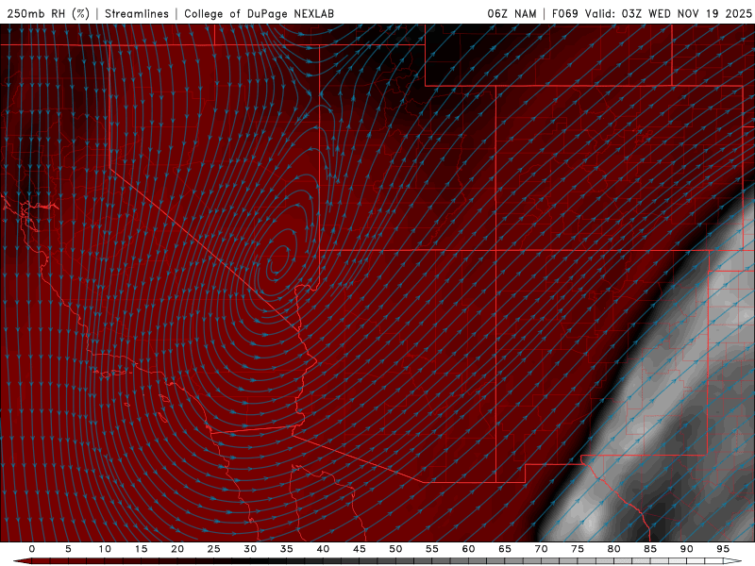This screenshot has height=566, width=755.
Task: Click the '35' colorbar scale label
Action: tap(287, 549)
